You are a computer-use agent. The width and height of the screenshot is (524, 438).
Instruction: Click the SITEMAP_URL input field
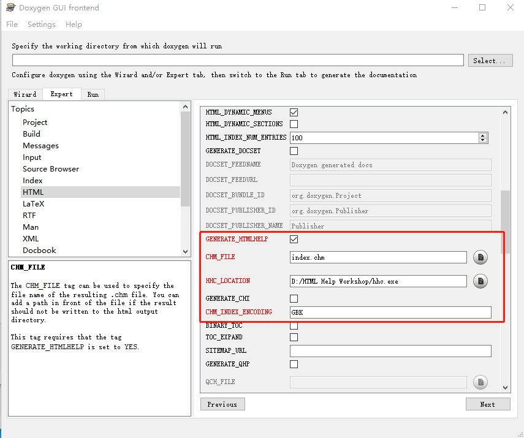click(x=390, y=351)
